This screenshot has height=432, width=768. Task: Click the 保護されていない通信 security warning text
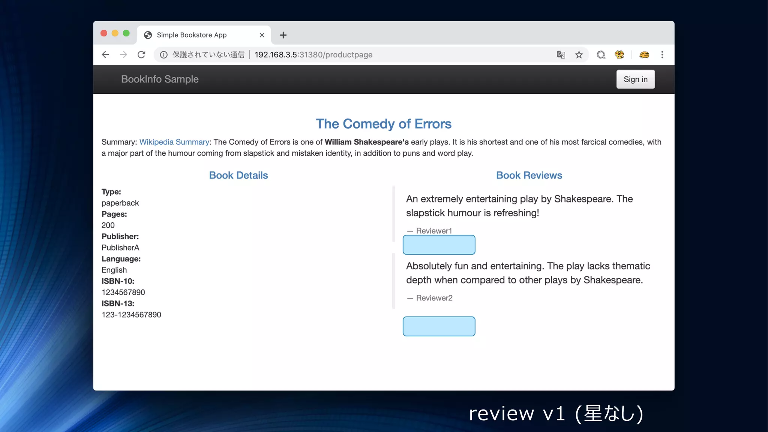click(208, 55)
